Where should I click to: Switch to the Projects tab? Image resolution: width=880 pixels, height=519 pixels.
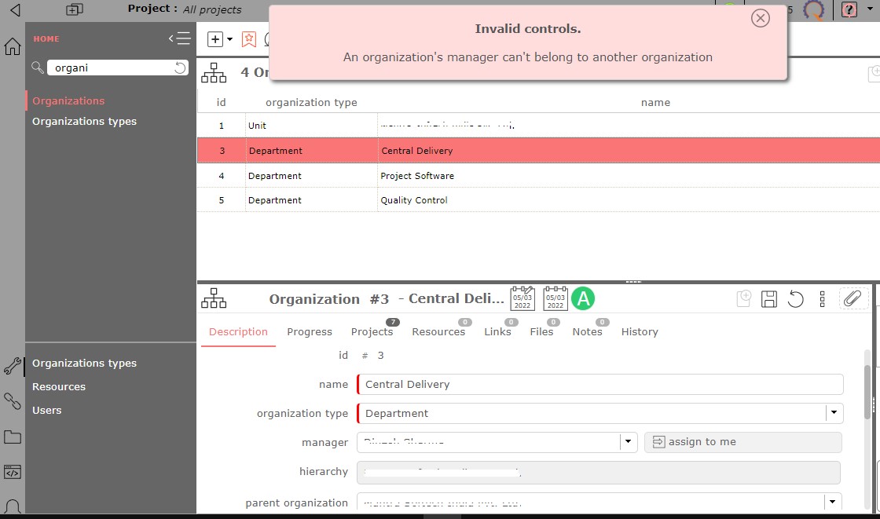pyautogui.click(x=372, y=332)
